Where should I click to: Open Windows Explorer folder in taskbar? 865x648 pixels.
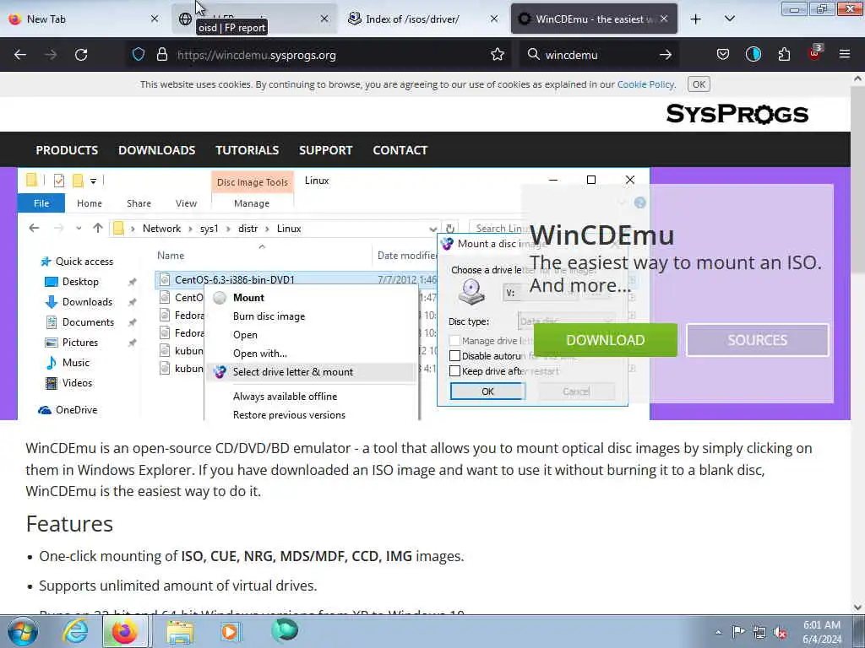pyautogui.click(x=180, y=632)
